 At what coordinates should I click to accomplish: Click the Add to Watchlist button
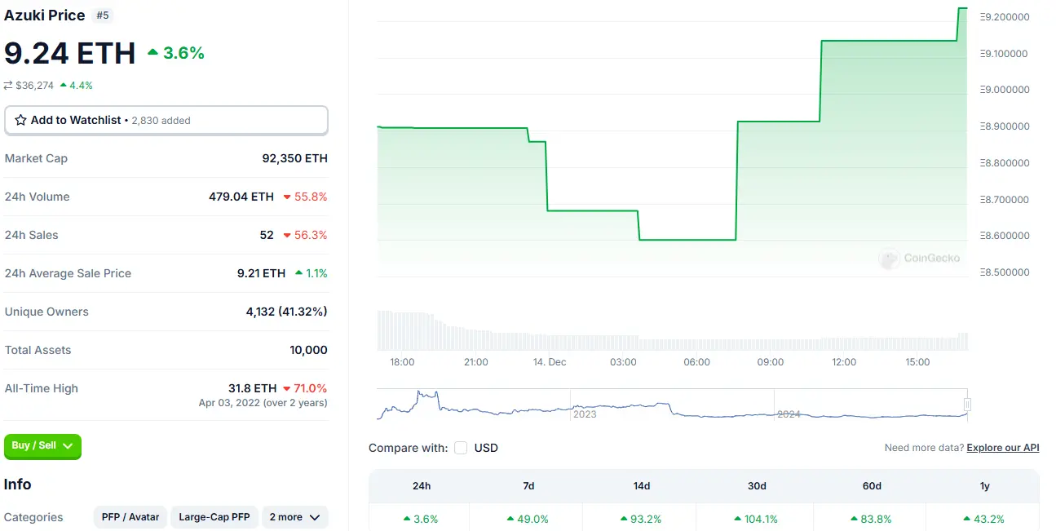[x=166, y=120]
